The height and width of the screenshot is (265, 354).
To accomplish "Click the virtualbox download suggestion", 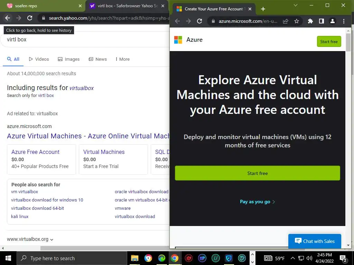I will click(x=135, y=217).
